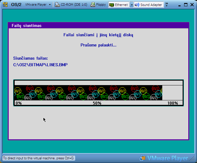Click the 'Failai siunčiami į jūsų kietąjį diską' heading
Screen dimensions: 197x163
98,35
